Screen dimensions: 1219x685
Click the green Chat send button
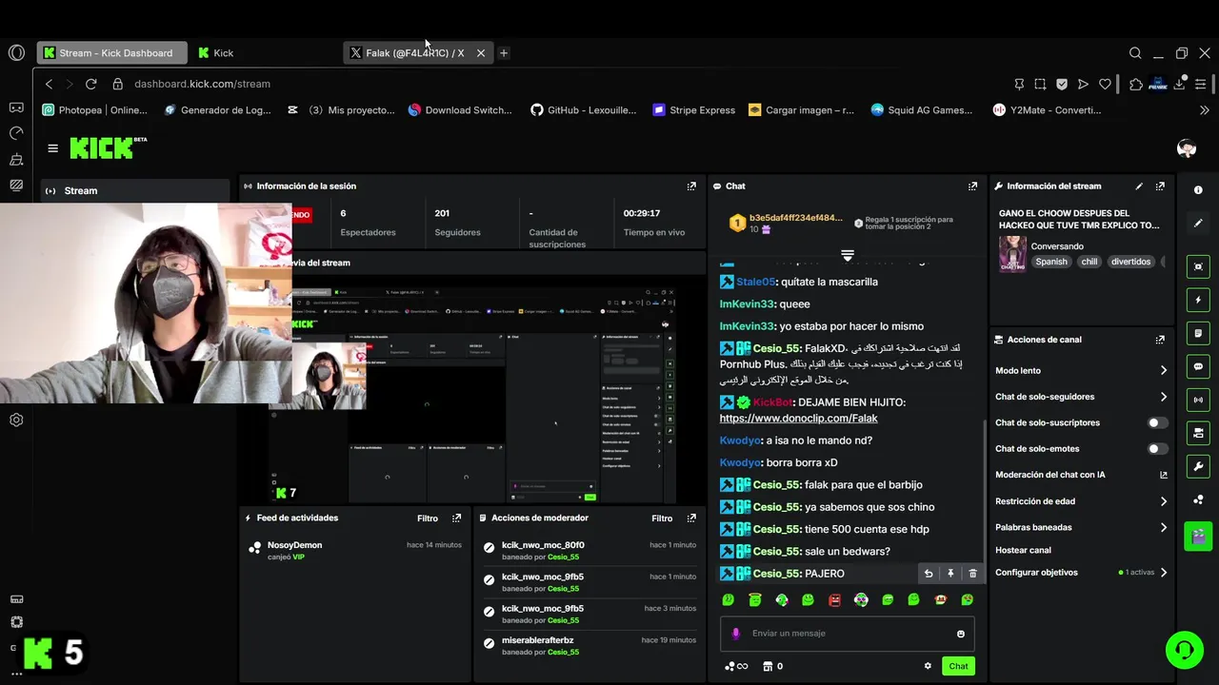coord(958,666)
